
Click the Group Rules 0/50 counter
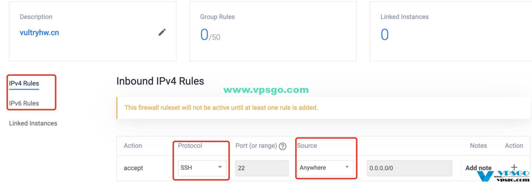(x=210, y=35)
